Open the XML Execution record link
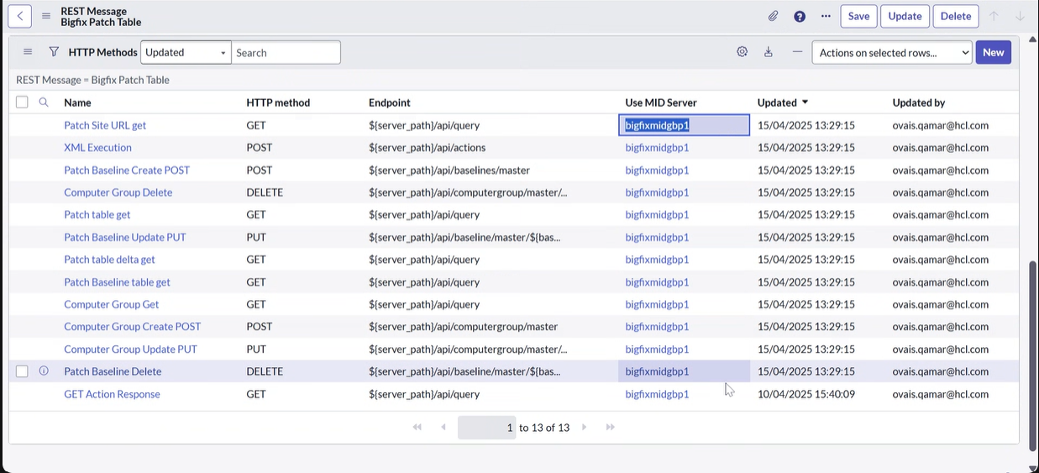The image size is (1039, 473). pyautogui.click(x=97, y=148)
